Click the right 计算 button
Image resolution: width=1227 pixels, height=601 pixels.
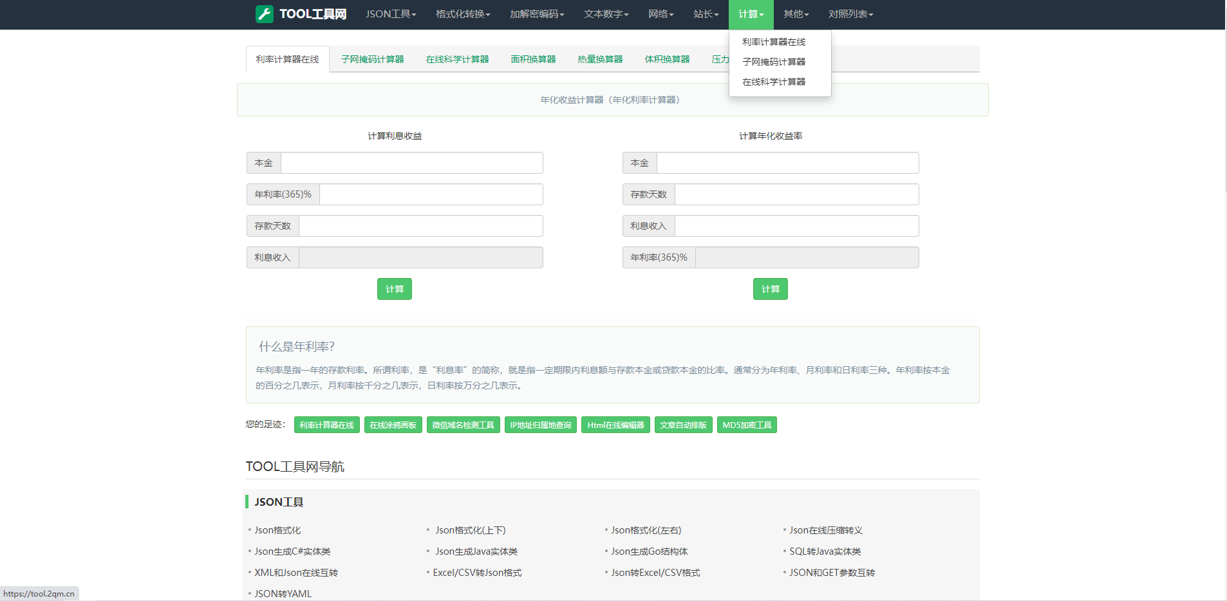(x=770, y=289)
